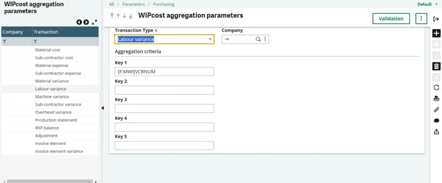Click the Refresh icon in right sidebar
This screenshot has height=183, width=442.
click(x=436, y=88)
